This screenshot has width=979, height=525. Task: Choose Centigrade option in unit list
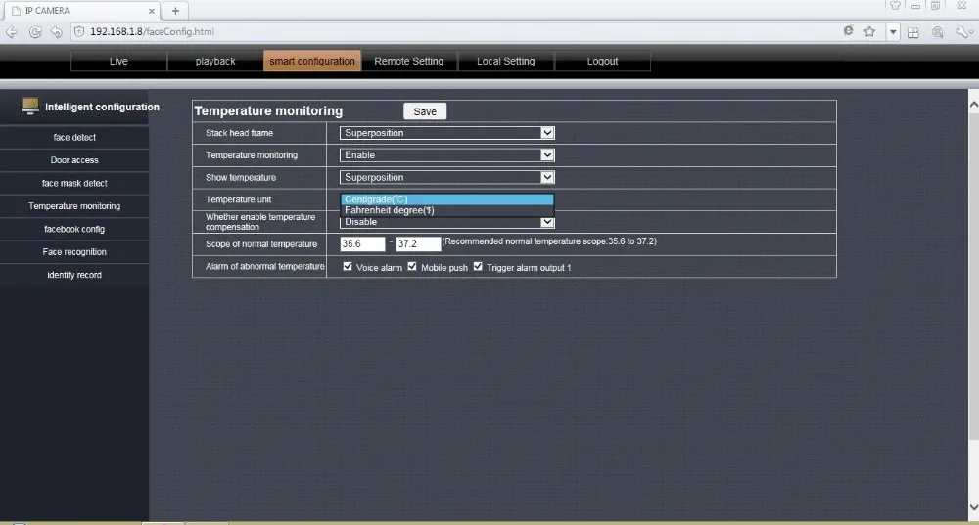447,199
